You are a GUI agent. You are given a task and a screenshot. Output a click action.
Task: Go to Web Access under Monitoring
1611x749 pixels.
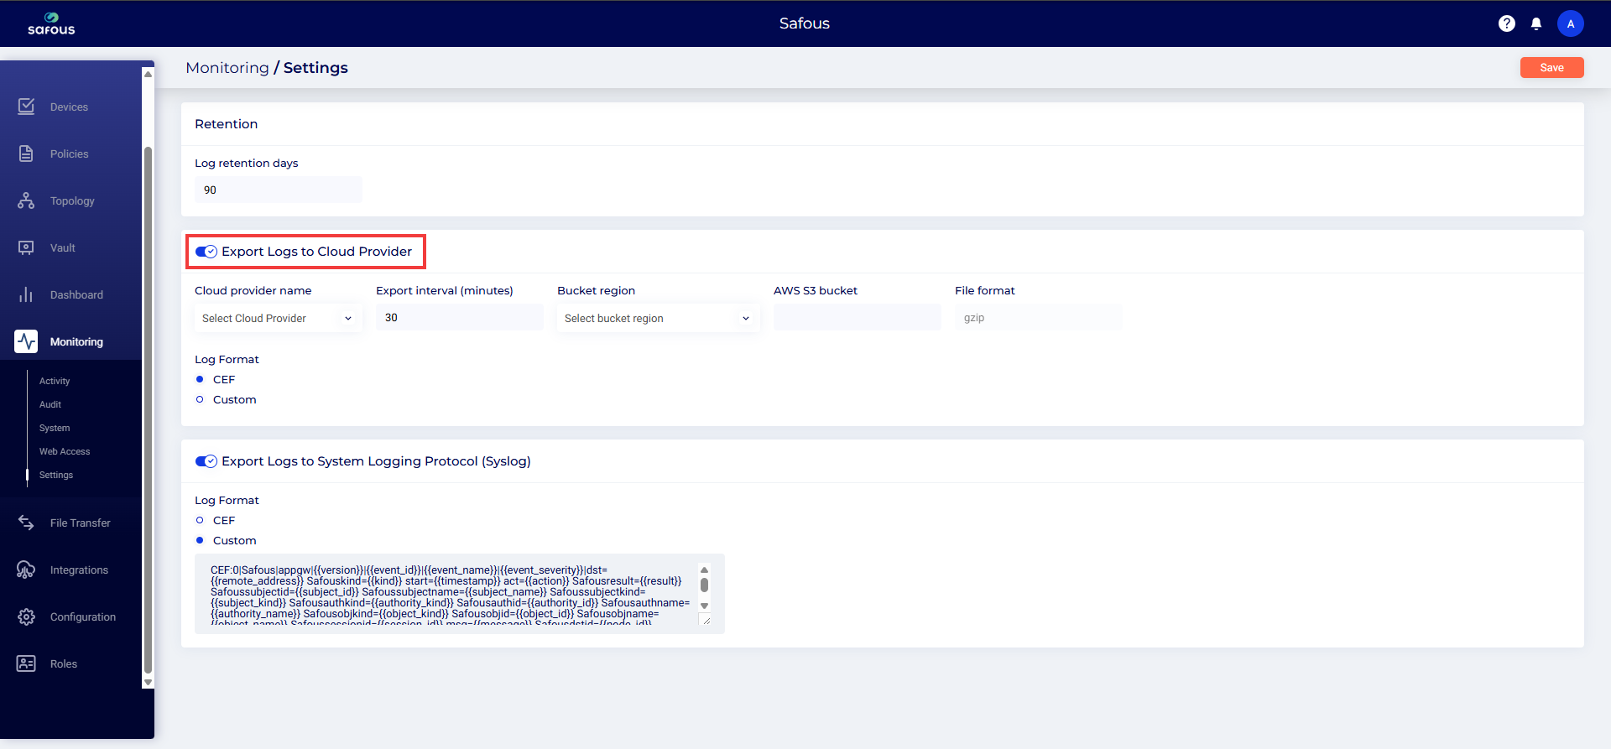coord(65,451)
